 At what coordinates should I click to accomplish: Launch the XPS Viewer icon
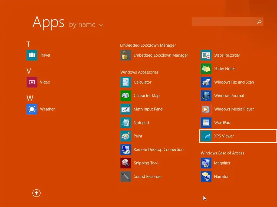point(206,136)
